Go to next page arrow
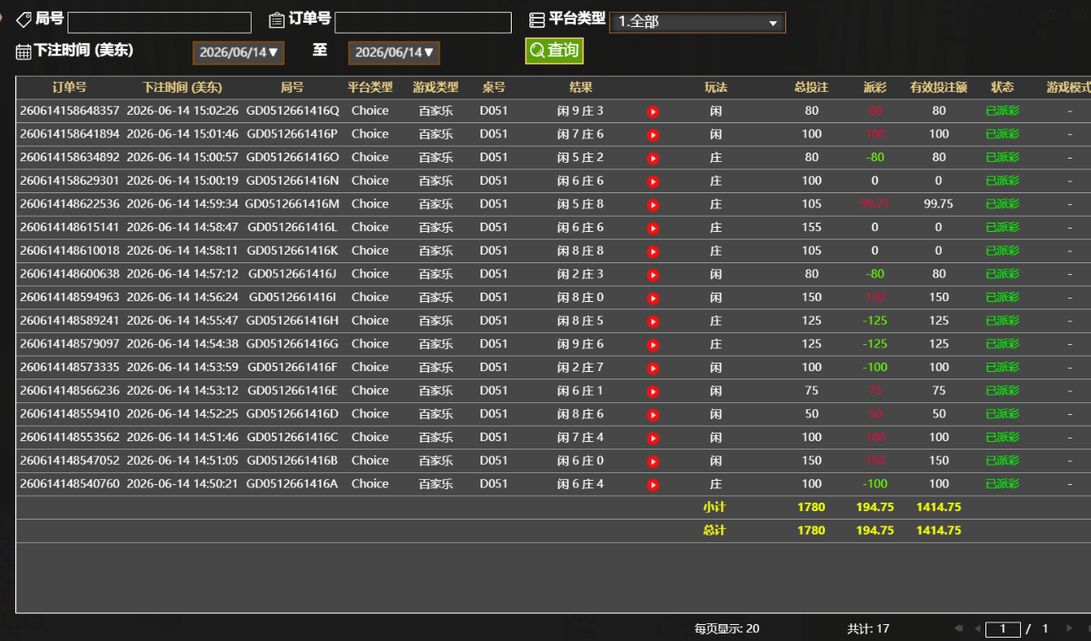This screenshot has height=641, width=1091. tap(1069, 628)
